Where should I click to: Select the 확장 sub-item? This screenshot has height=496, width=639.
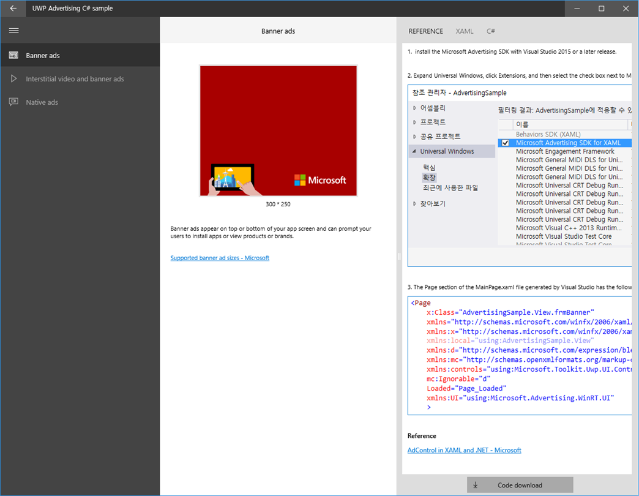coord(429,178)
